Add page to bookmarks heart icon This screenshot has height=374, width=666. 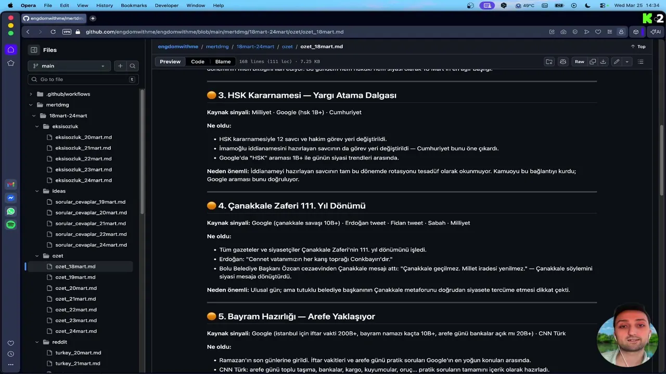[x=598, y=32]
